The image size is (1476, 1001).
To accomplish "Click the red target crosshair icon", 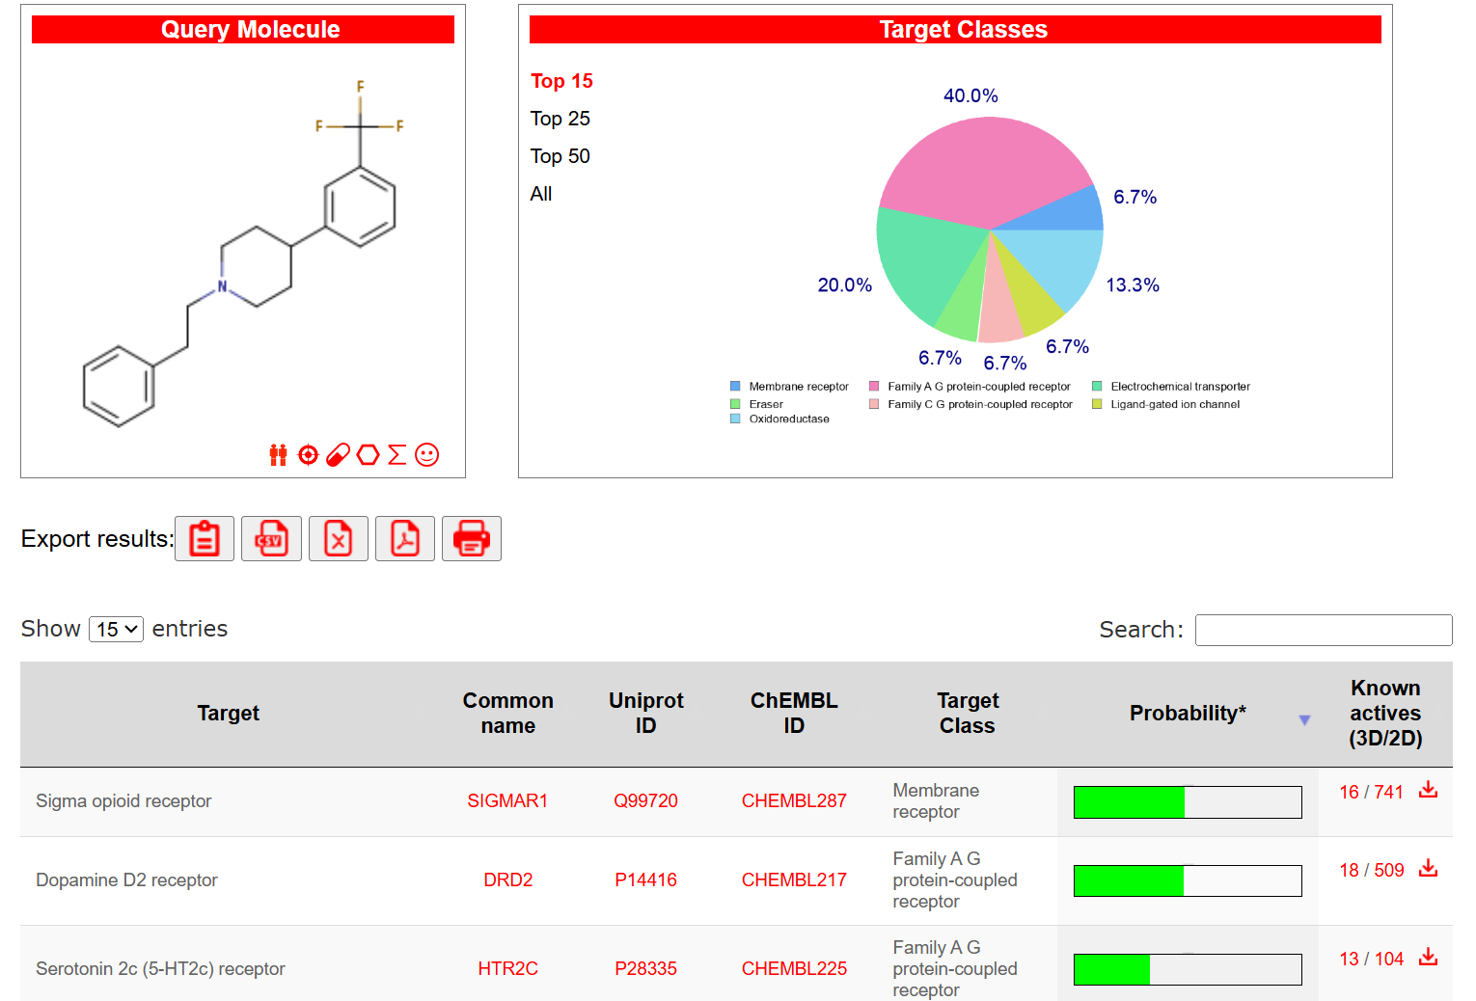I will click(x=308, y=455).
